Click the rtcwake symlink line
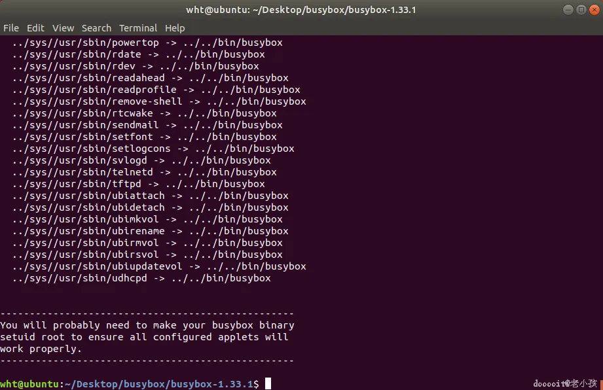 (144, 113)
